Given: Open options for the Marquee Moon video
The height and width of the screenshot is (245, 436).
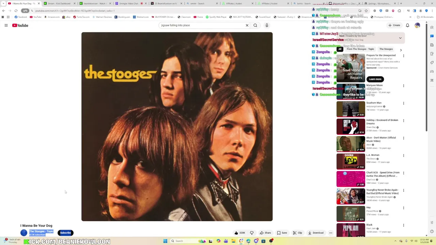Looking at the screenshot, I should [x=403, y=86].
